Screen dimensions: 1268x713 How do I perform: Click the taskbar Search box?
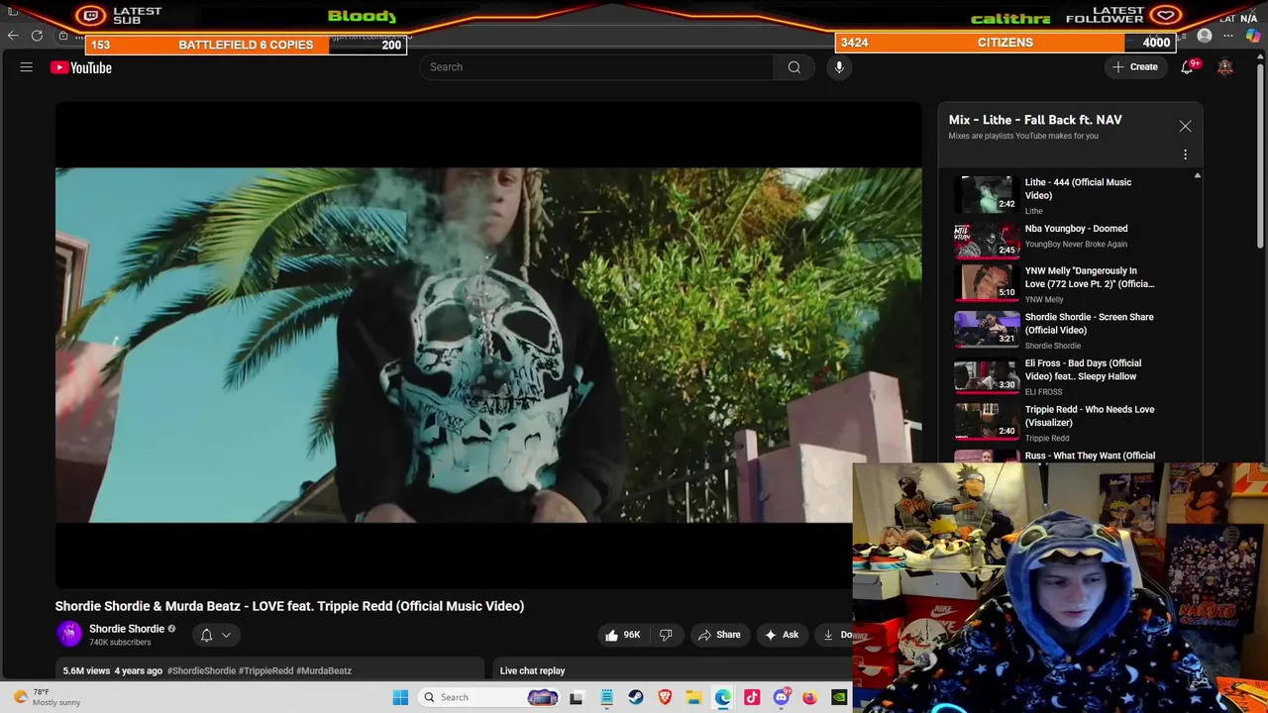pyautogui.click(x=490, y=697)
